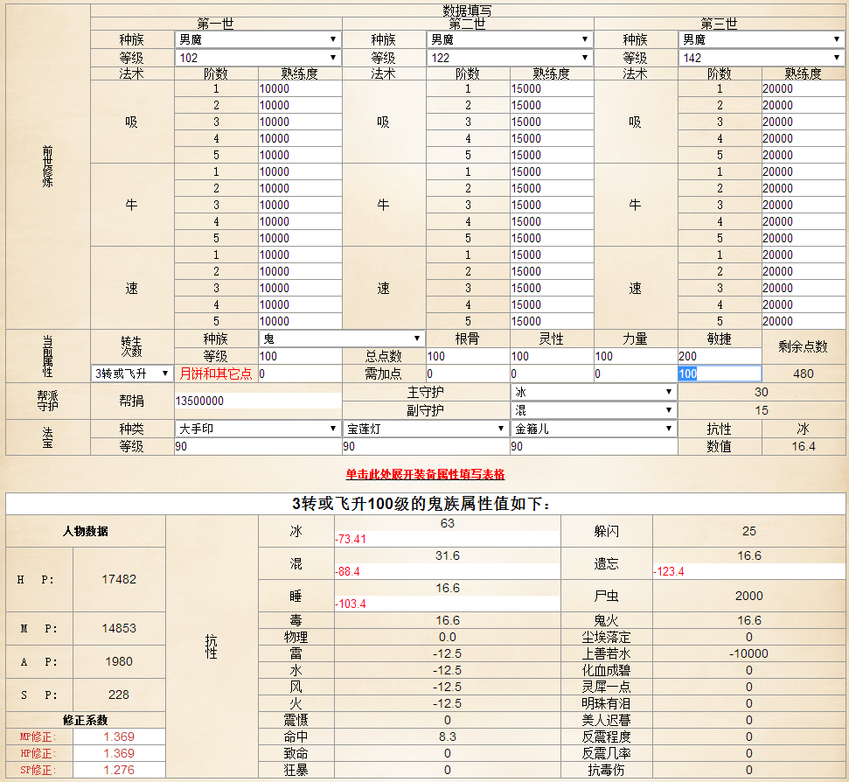
Task: Click the 敏捷 总点数 field showing 200
Action: tap(719, 356)
